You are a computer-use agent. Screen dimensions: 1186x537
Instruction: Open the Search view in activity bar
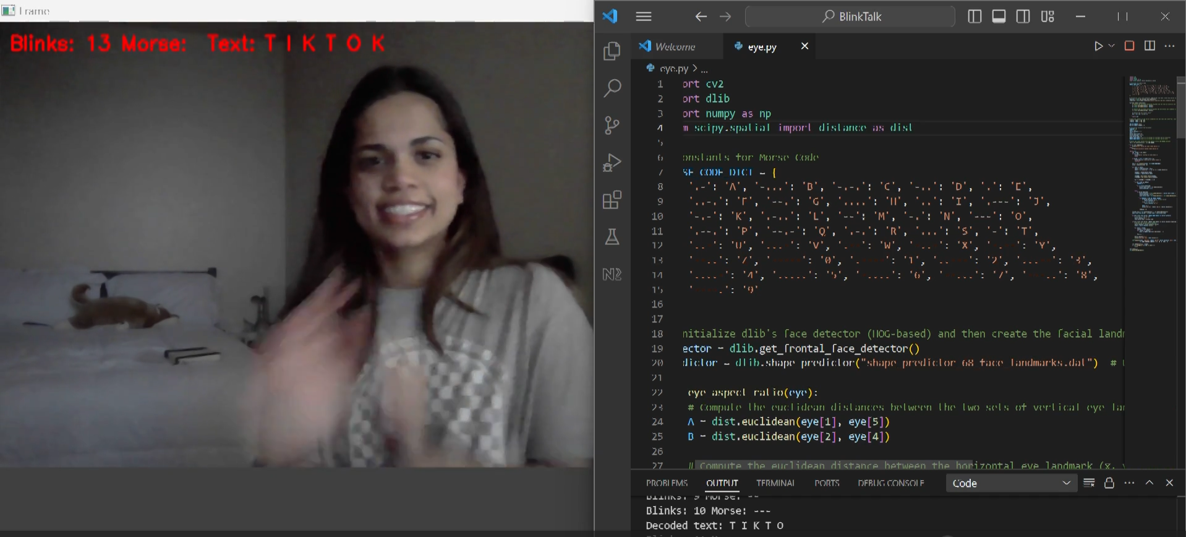(612, 88)
